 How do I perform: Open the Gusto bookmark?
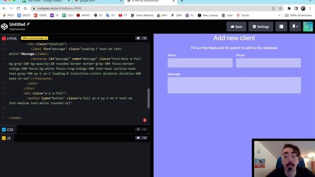243,15
